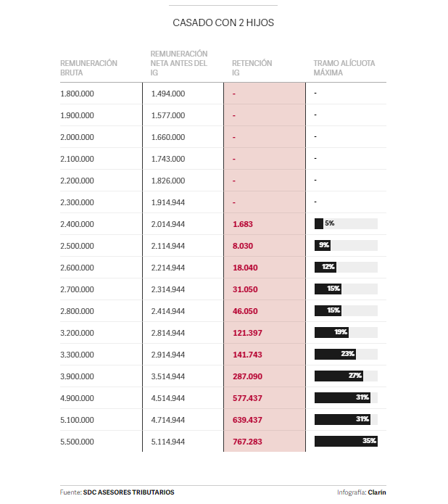This screenshot has height=504, width=448.
Task: Click the 'REMUNERACIÓN BRUTA' column header
Action: click(x=88, y=68)
